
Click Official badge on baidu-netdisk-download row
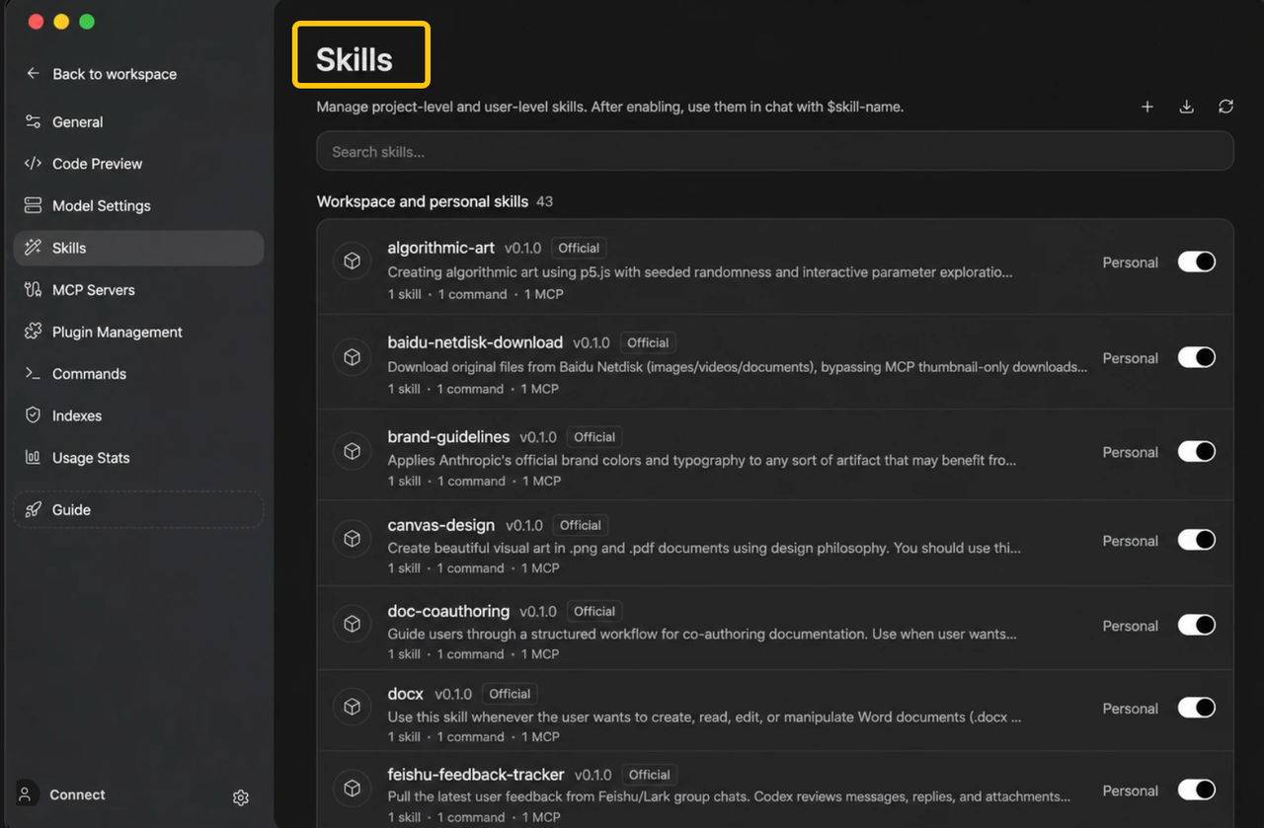[648, 342]
